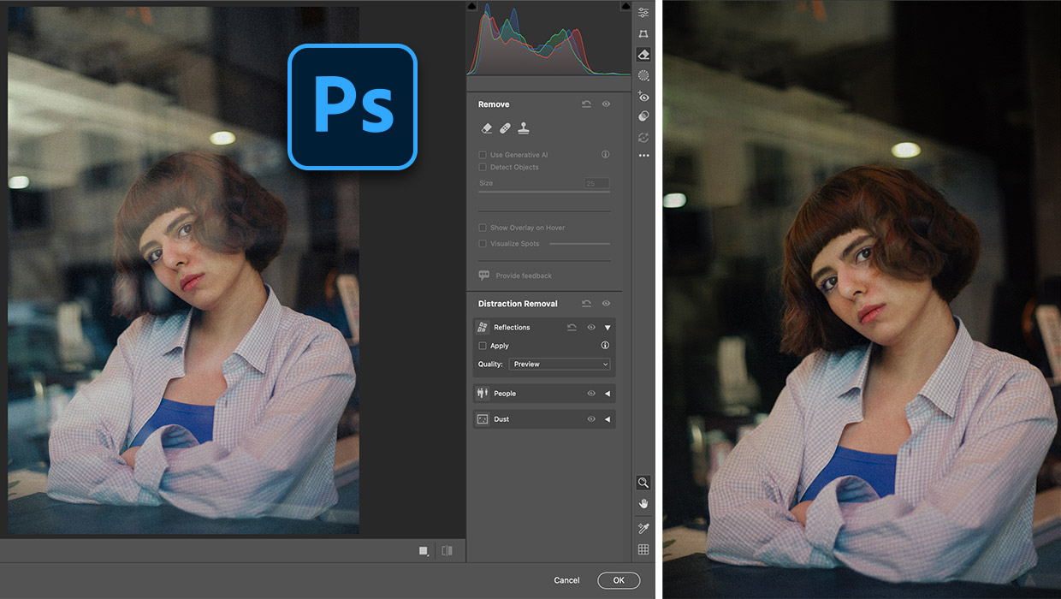Image resolution: width=1061 pixels, height=599 pixels.
Task: Open the Quality dropdown set to Preview
Action: (560, 364)
